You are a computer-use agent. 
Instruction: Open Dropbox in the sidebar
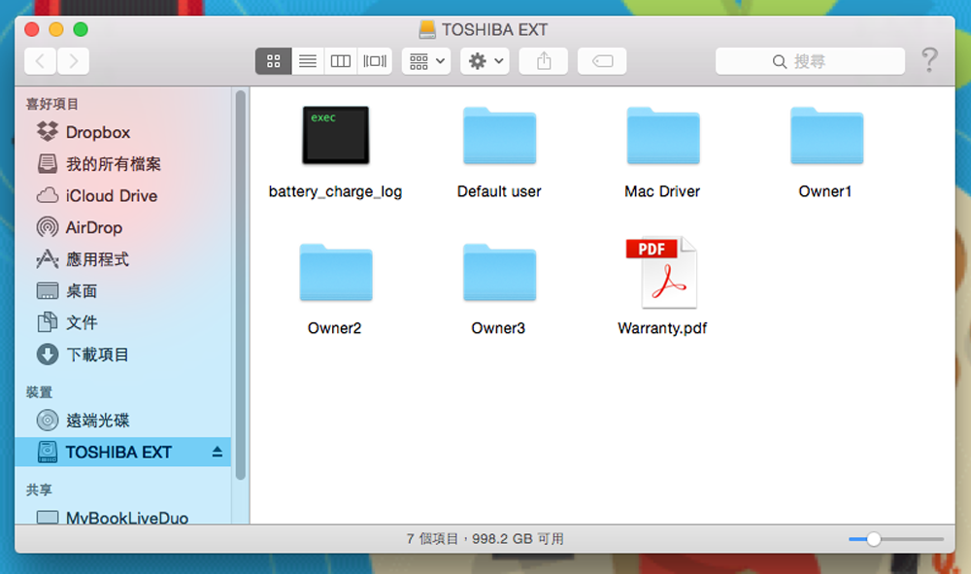(97, 132)
